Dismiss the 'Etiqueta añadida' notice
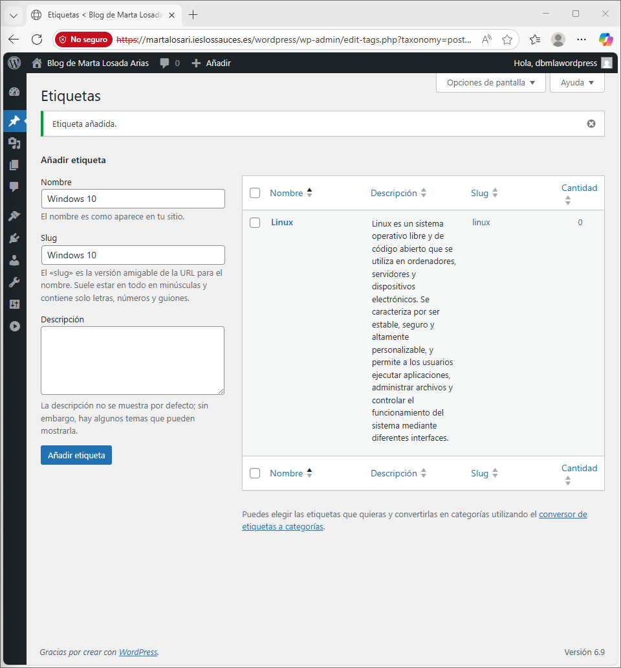The image size is (621, 668). [x=591, y=124]
